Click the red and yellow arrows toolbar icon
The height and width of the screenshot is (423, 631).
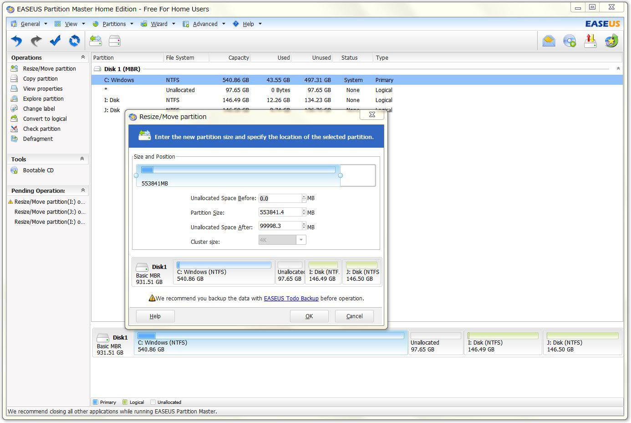(590, 41)
